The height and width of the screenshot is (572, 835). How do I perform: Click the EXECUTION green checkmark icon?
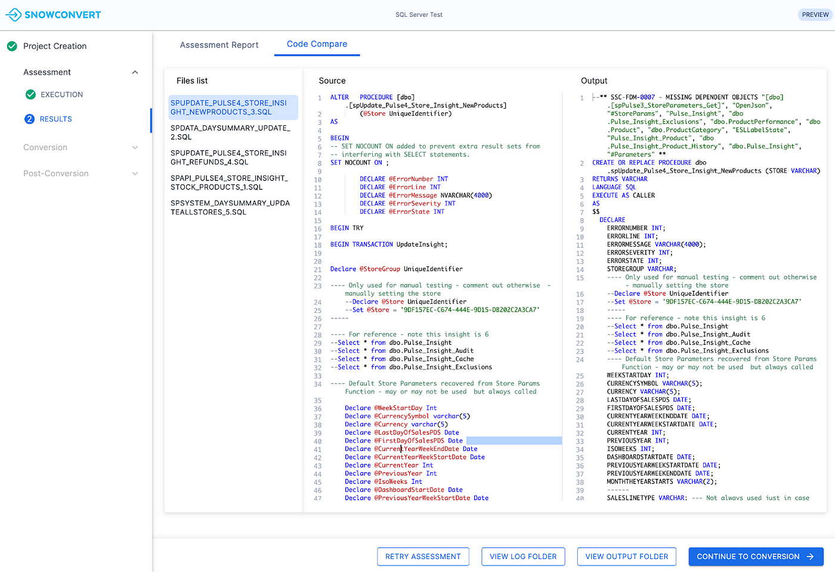point(31,94)
